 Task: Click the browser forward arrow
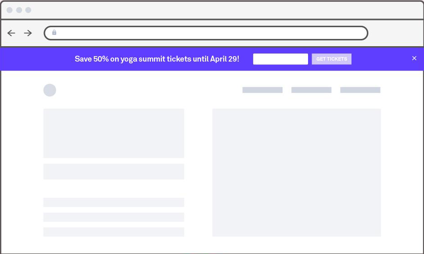click(x=28, y=33)
